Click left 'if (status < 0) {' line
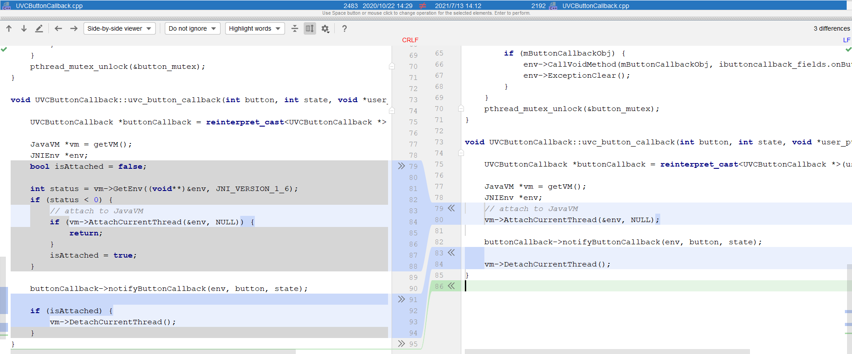852x354 pixels. (71, 200)
